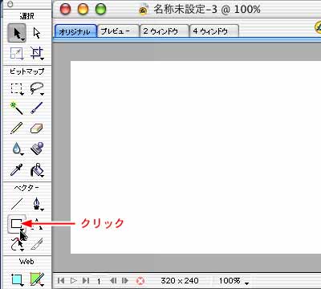This screenshot has height=289, width=321.
Task: Select the Marquee selection tool
Action: pyautogui.click(x=17, y=88)
